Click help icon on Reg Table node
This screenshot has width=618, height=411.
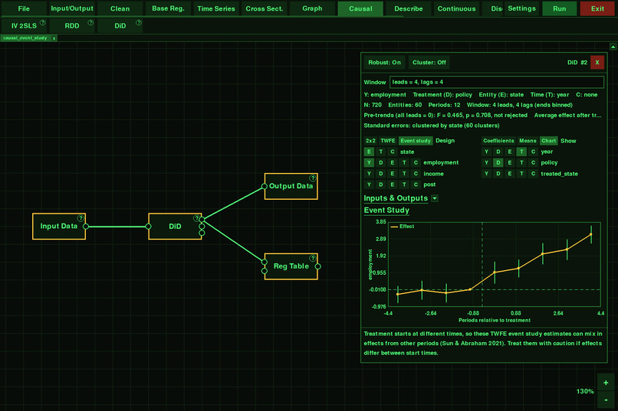click(313, 259)
